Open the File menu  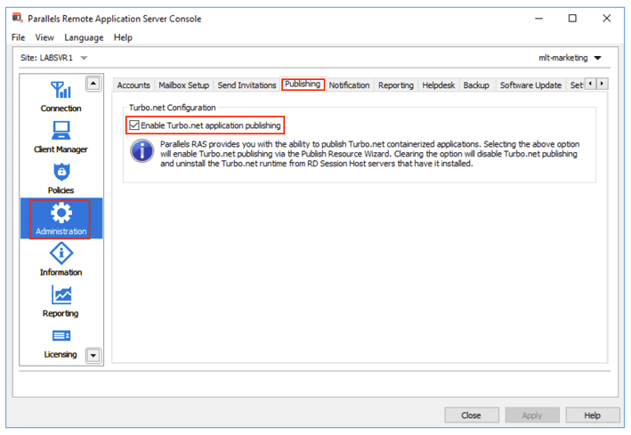click(x=18, y=37)
